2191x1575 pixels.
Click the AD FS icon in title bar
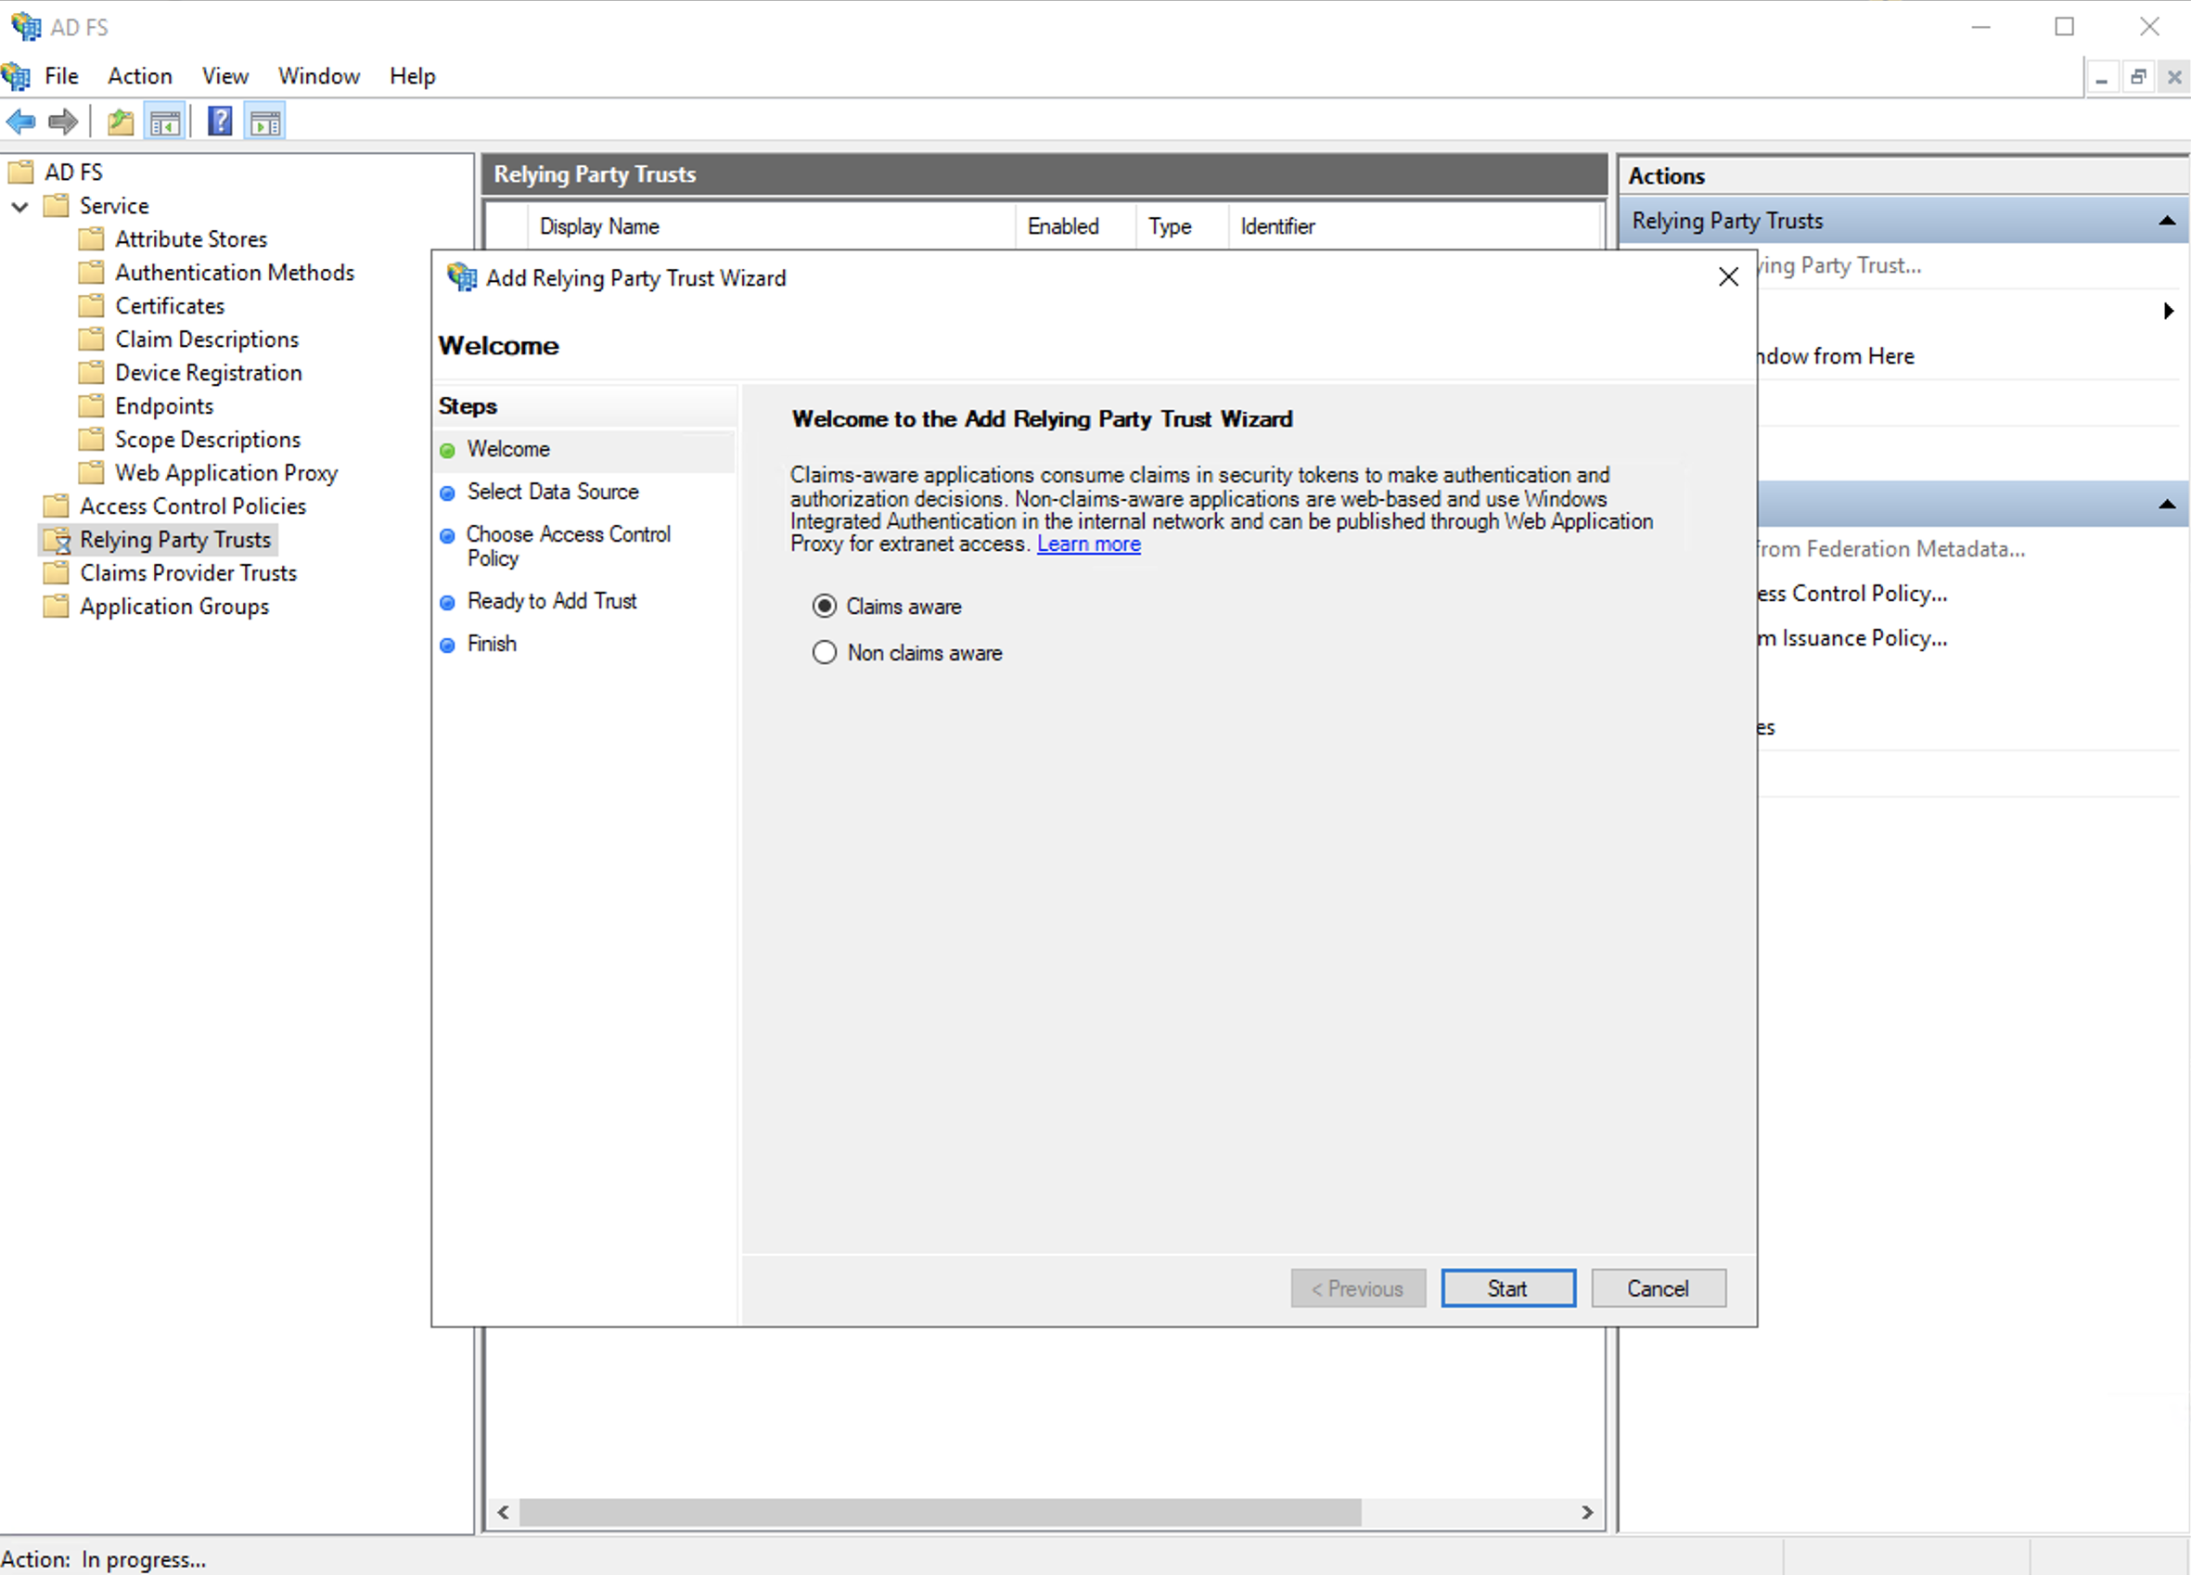click(25, 26)
